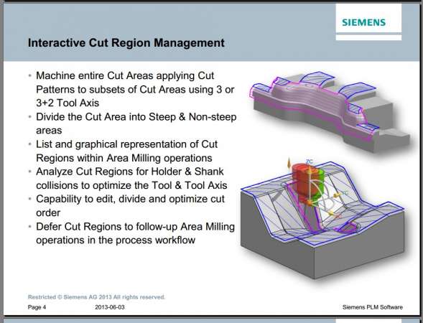This screenshot has width=423, height=323.
Task: Click the 'Capability to edit, divide' bullet
Action: (x=130, y=206)
